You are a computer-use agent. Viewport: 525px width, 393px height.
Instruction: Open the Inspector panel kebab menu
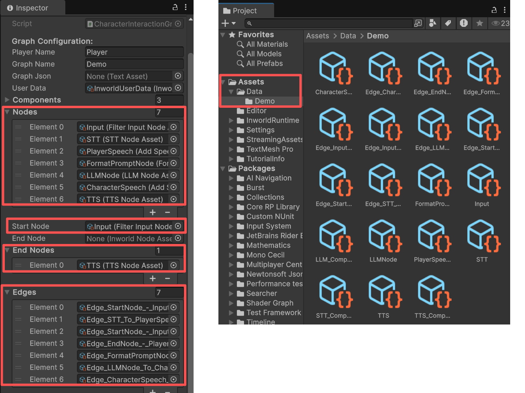pos(186,7)
